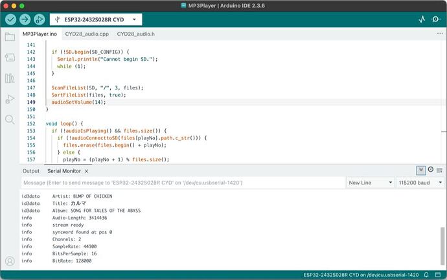Clear the Serial Monitor output

(x=440, y=170)
